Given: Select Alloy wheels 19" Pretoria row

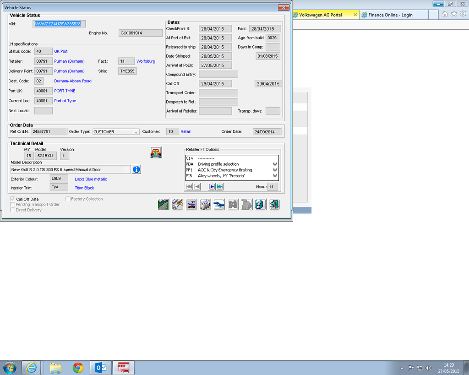Looking at the screenshot, I should (232, 176).
